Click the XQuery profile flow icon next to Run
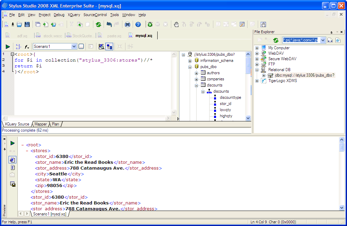Image resolution: width=347 pixels, height=226 pixels. (18, 46)
